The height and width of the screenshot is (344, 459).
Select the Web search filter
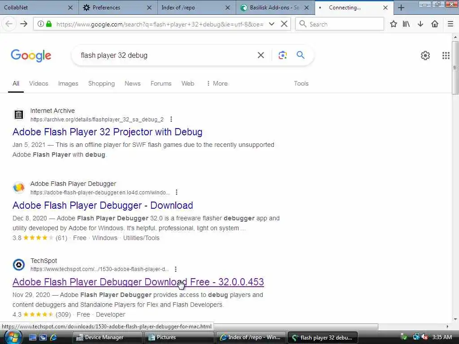188,83
